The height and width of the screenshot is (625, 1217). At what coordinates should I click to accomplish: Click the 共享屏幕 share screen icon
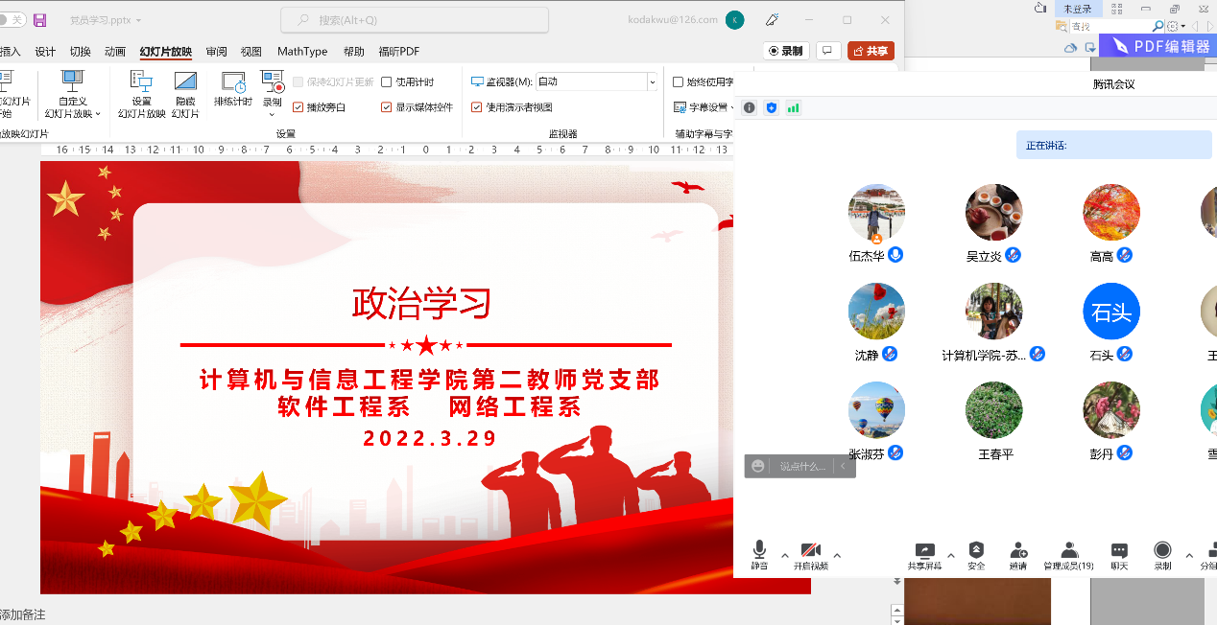pyautogui.click(x=924, y=550)
